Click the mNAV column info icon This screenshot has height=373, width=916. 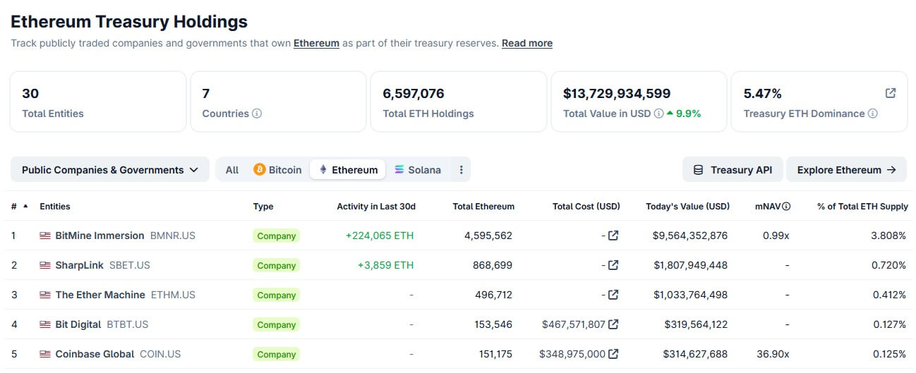point(786,207)
